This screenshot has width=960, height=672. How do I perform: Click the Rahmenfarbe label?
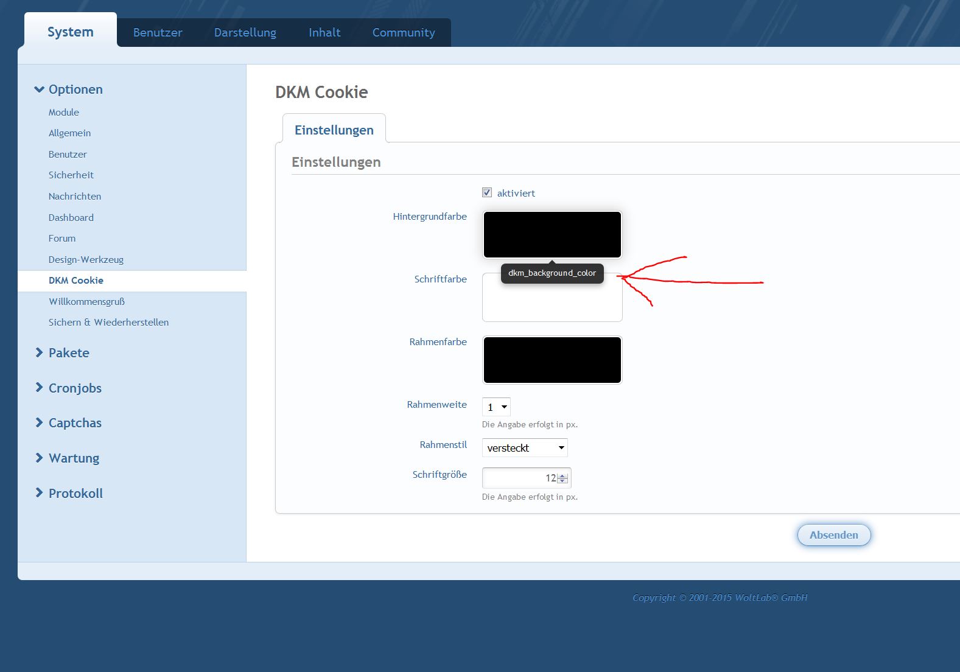pos(438,342)
